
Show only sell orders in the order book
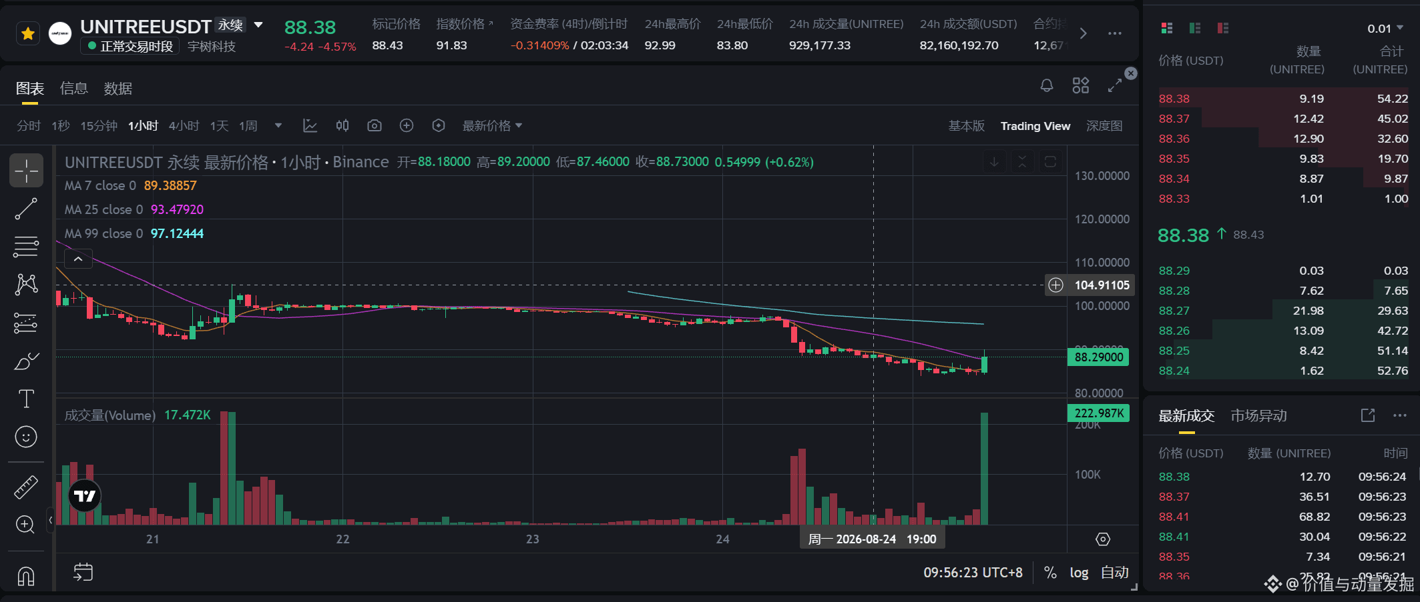coord(1223,28)
